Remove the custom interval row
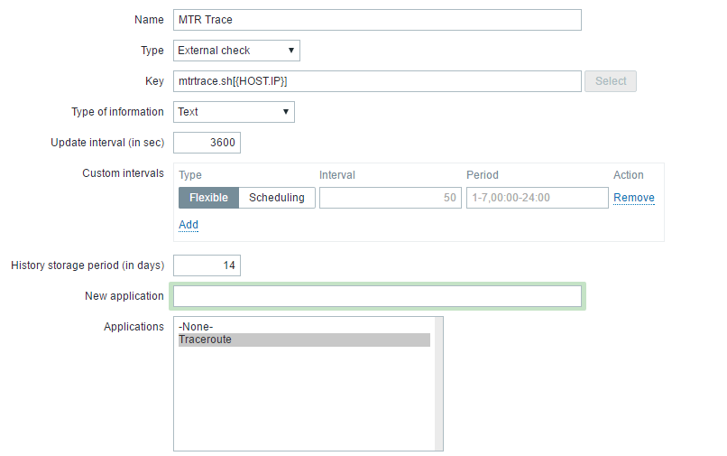The width and height of the screenshot is (727, 456). [x=633, y=198]
